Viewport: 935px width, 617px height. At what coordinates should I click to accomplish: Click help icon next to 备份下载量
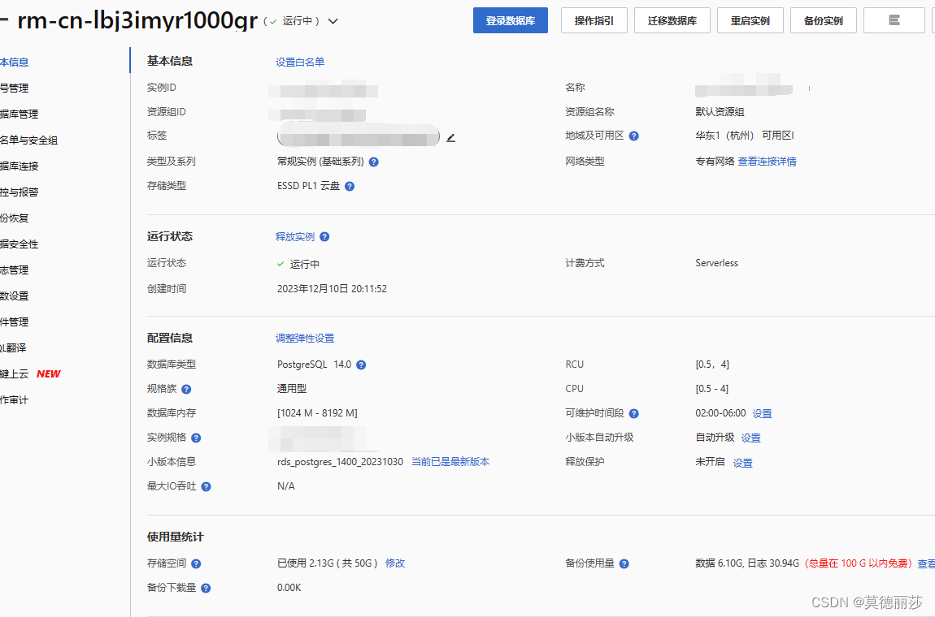(x=207, y=587)
